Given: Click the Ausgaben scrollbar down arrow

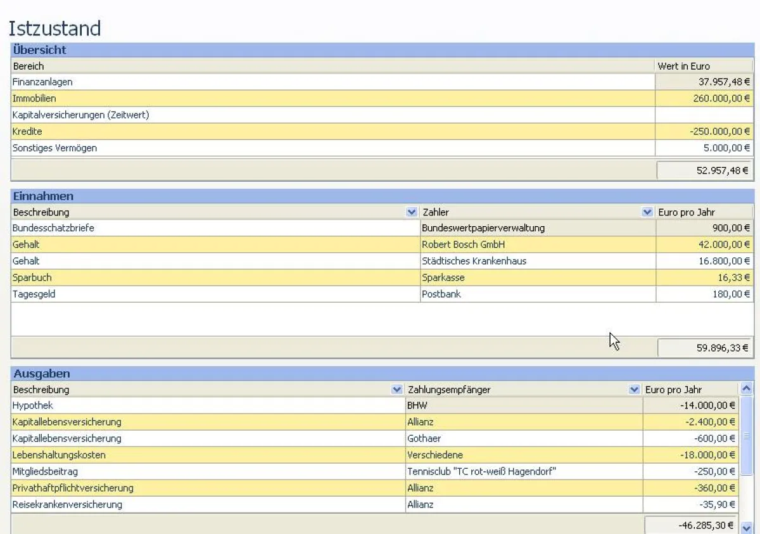Looking at the screenshot, I should [x=746, y=526].
